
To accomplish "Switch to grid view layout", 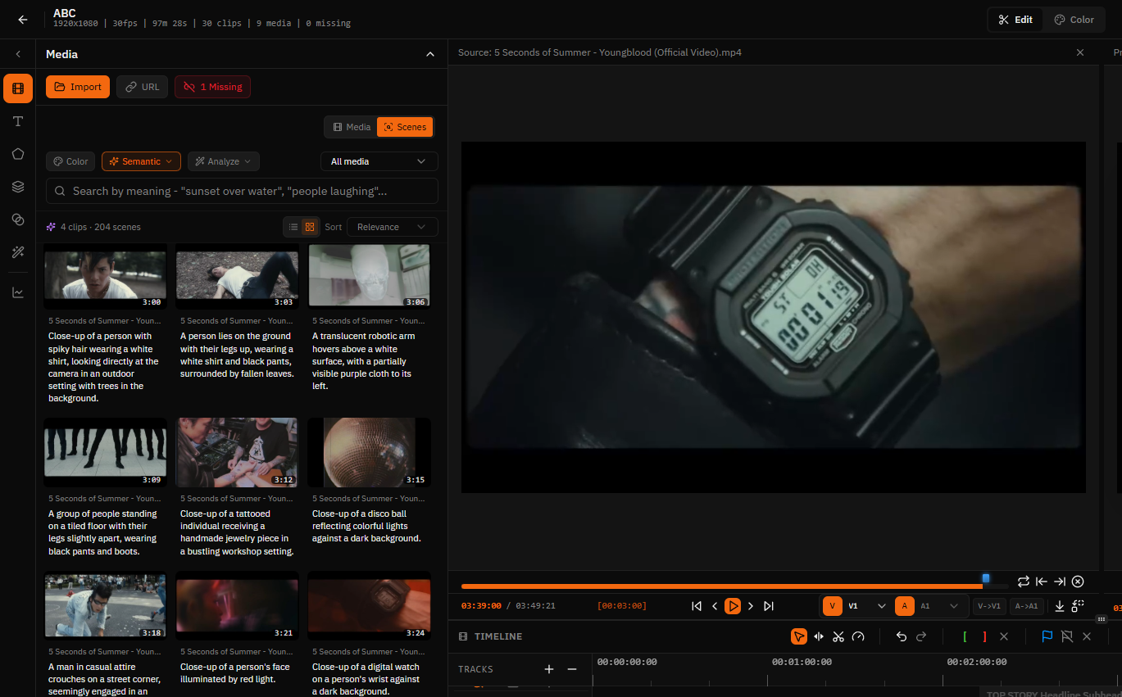I will pos(310,227).
